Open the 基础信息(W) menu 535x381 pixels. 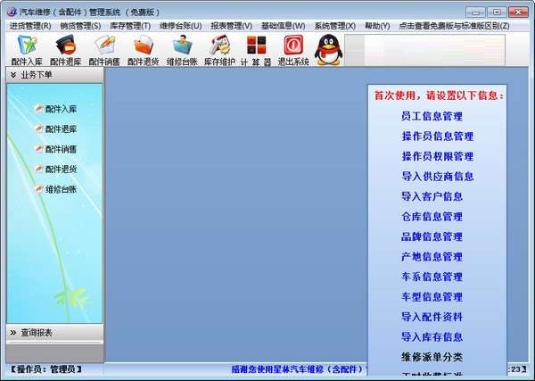coord(284,26)
